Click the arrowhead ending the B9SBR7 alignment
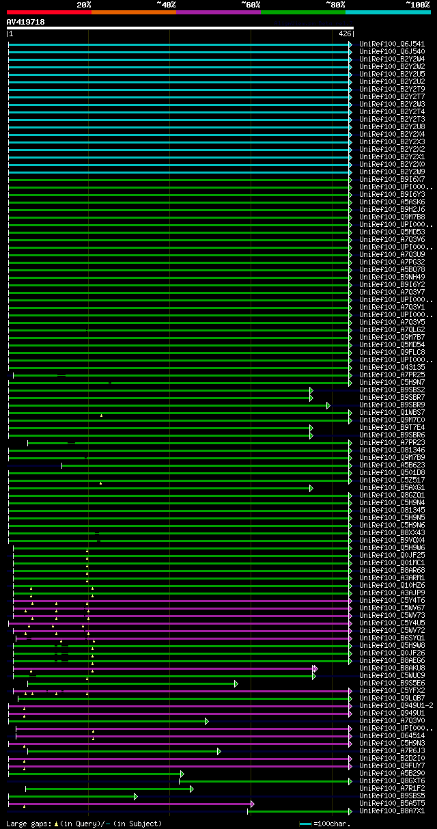 pyautogui.click(x=311, y=397)
